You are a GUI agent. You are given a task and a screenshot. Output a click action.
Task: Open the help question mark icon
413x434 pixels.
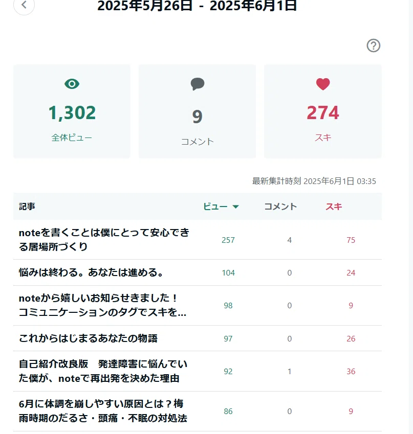(374, 45)
